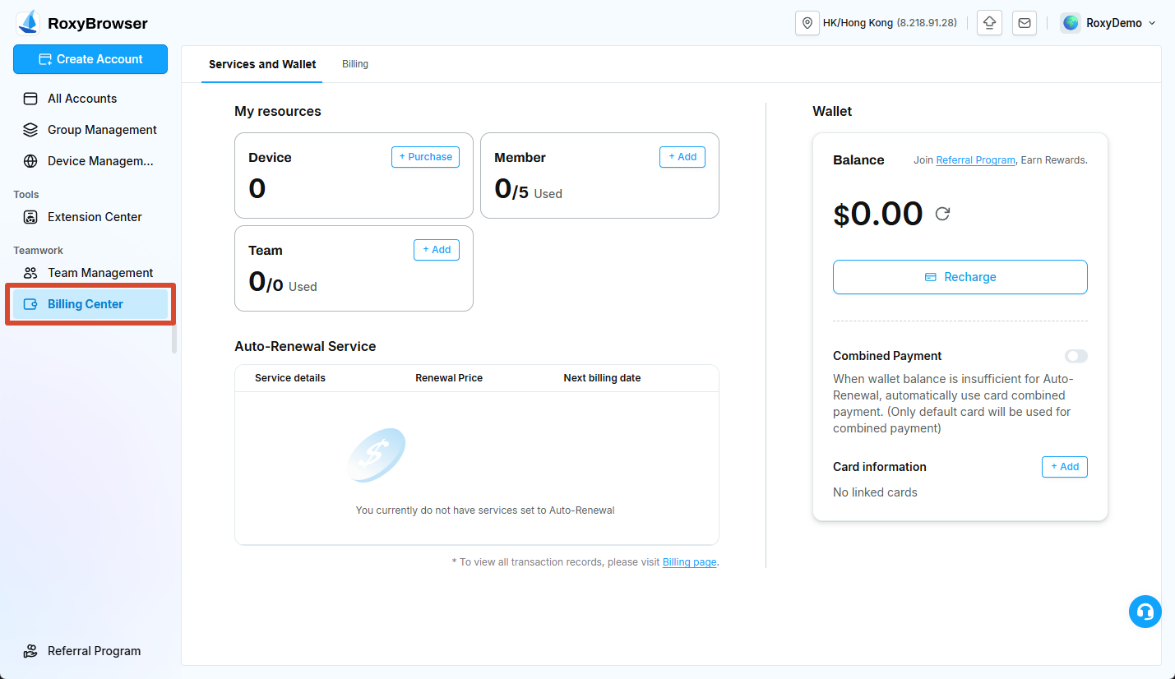The image size is (1175, 679).
Task: Toggle the Combined Payment switch
Action: coord(1076,356)
